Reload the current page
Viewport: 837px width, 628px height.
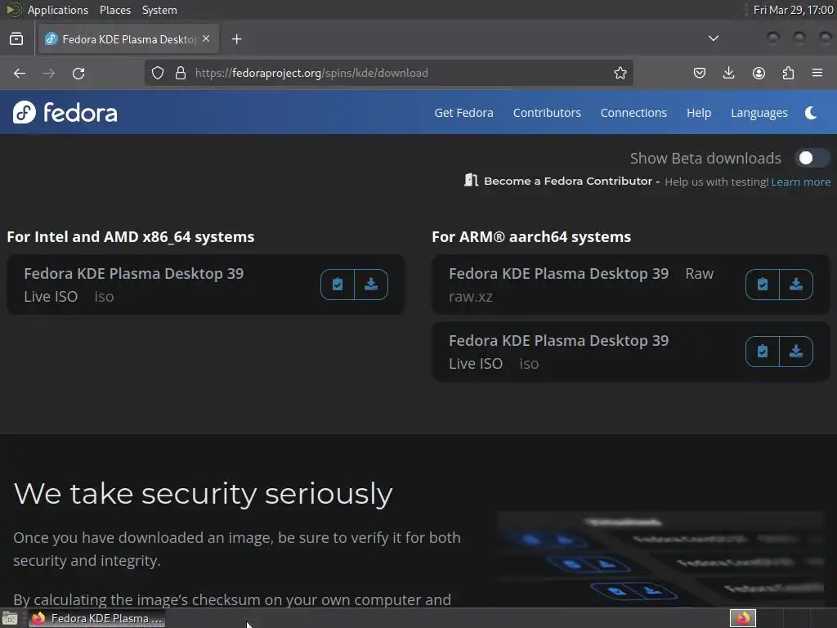point(78,73)
